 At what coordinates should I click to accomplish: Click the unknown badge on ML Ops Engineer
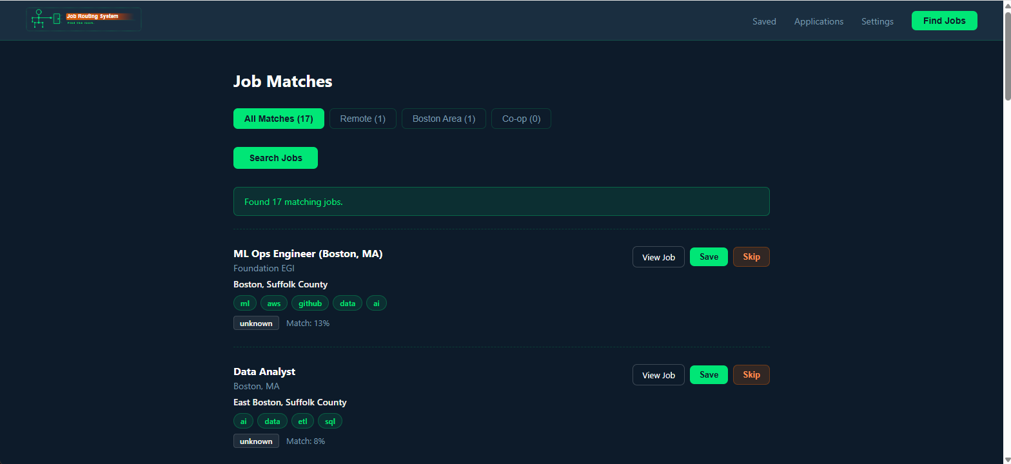[256, 323]
